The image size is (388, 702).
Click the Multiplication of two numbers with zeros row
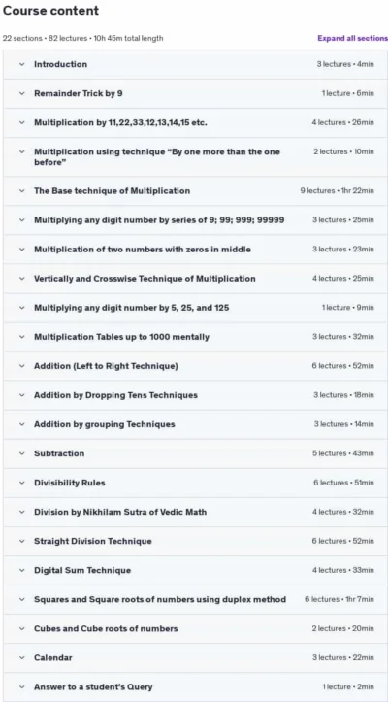(x=196, y=250)
